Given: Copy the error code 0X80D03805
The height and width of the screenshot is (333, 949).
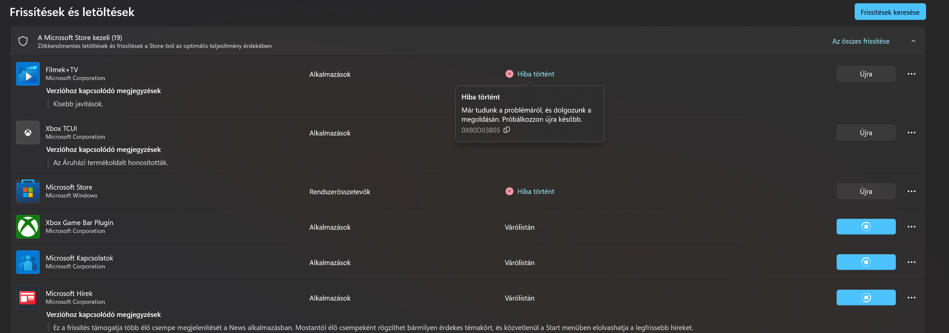Looking at the screenshot, I should point(507,130).
